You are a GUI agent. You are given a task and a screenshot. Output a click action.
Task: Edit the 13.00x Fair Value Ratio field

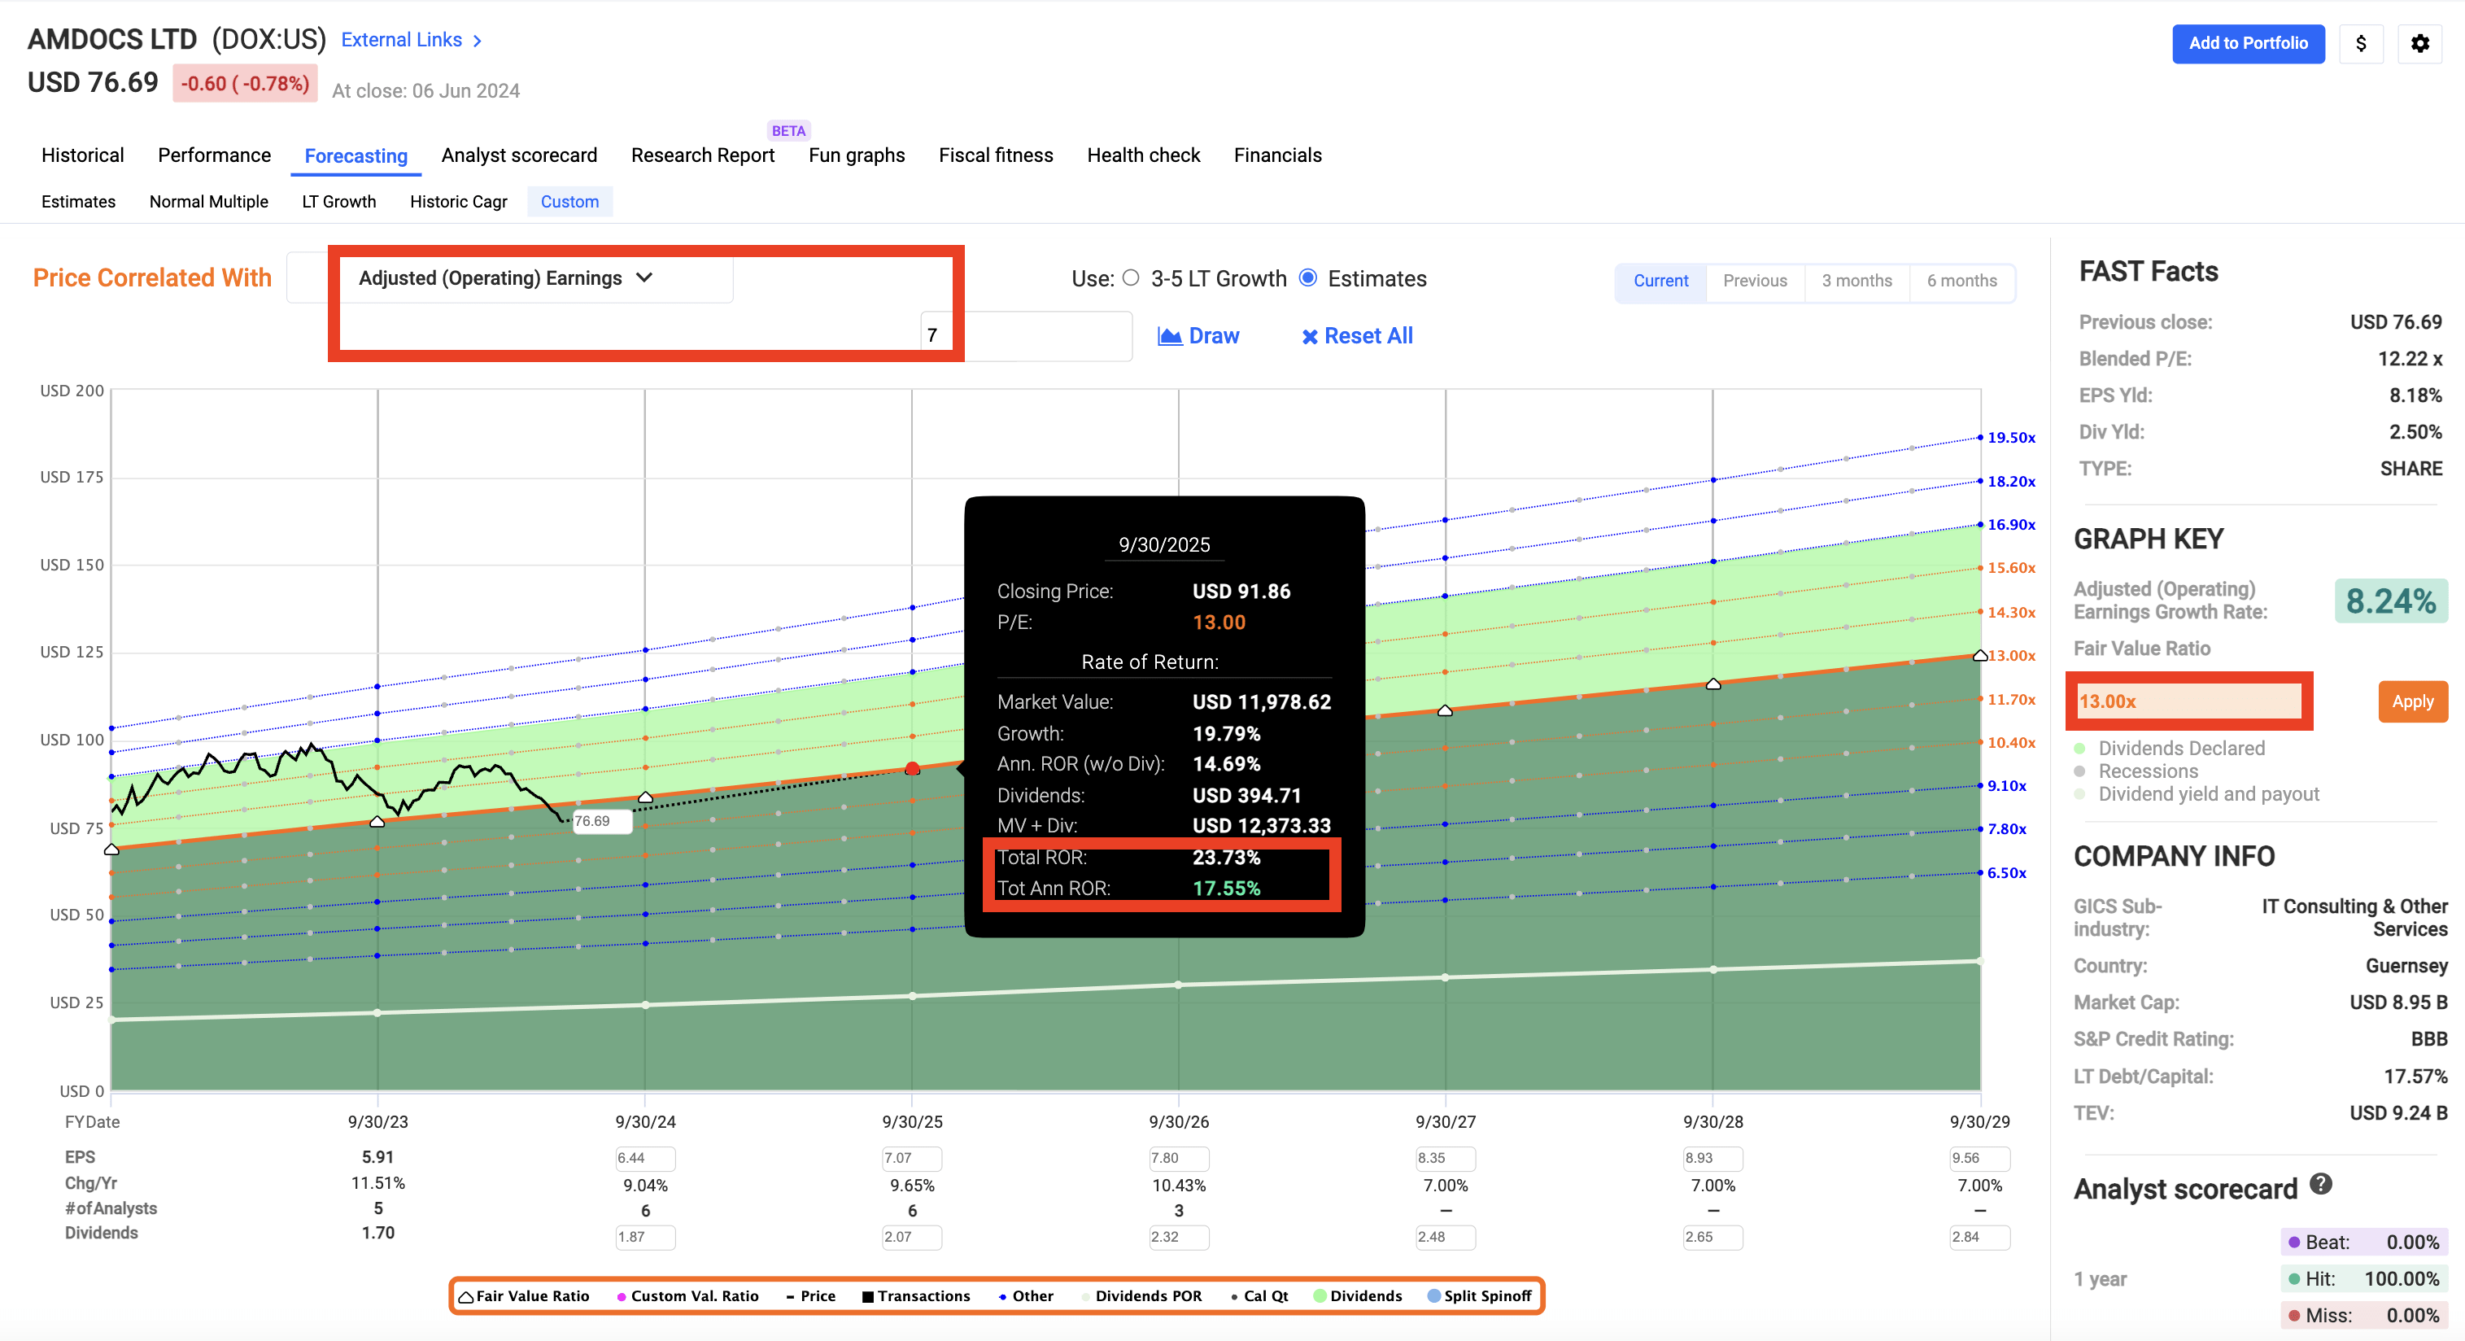(x=2188, y=701)
